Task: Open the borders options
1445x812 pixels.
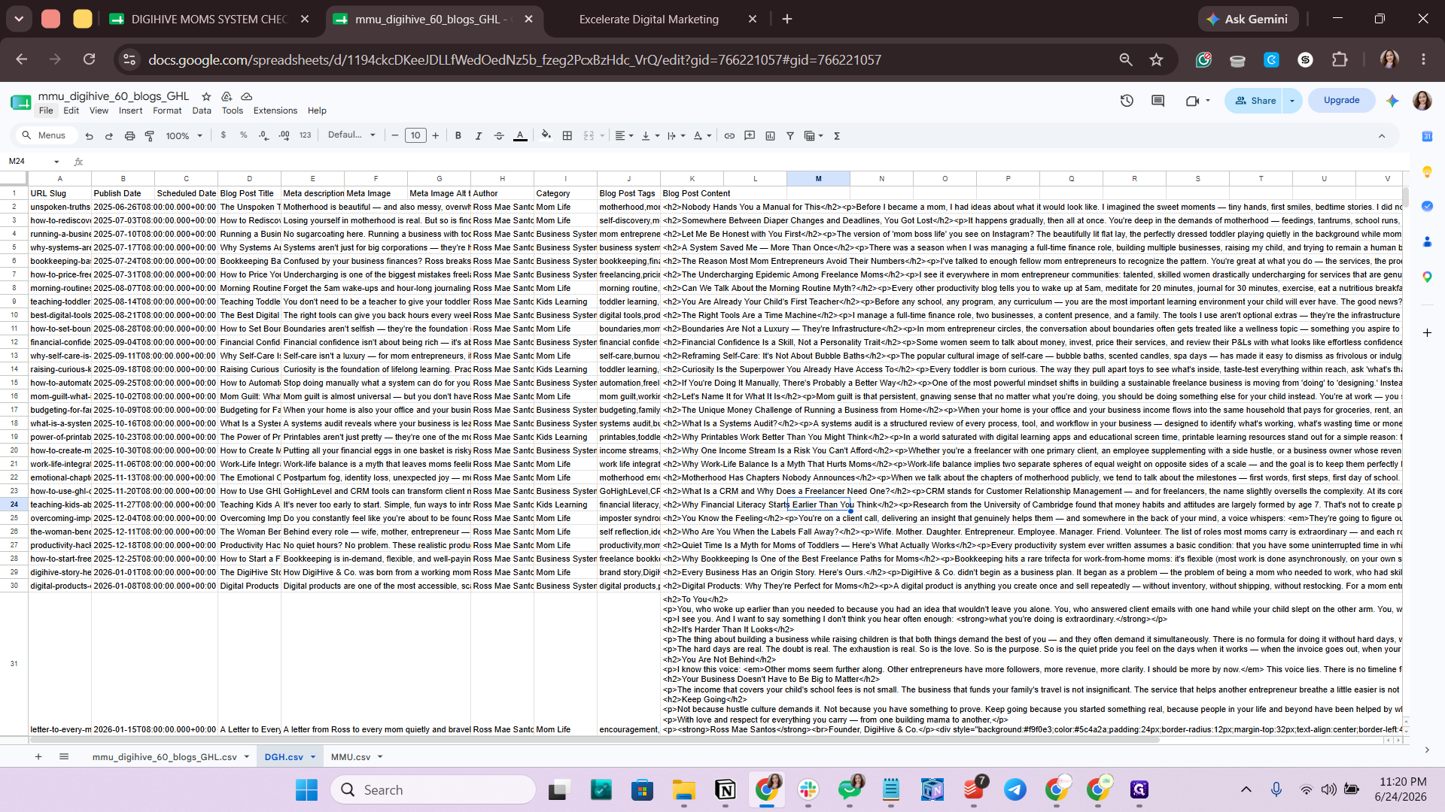Action: pos(567,135)
